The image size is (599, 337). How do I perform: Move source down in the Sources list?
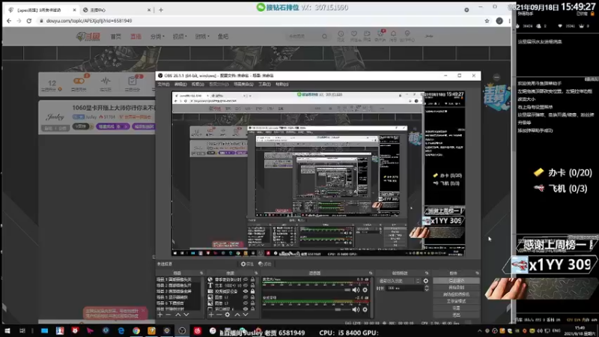pos(246,315)
